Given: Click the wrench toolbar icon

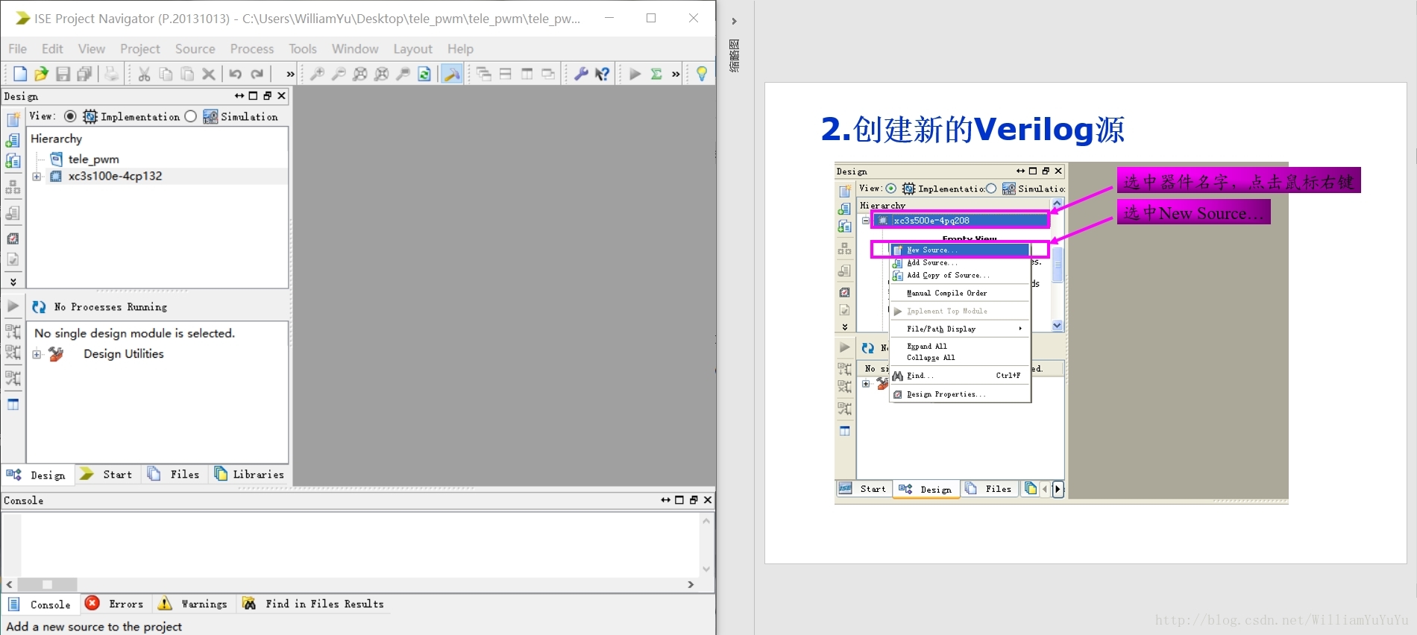Looking at the screenshot, I should tap(581, 74).
